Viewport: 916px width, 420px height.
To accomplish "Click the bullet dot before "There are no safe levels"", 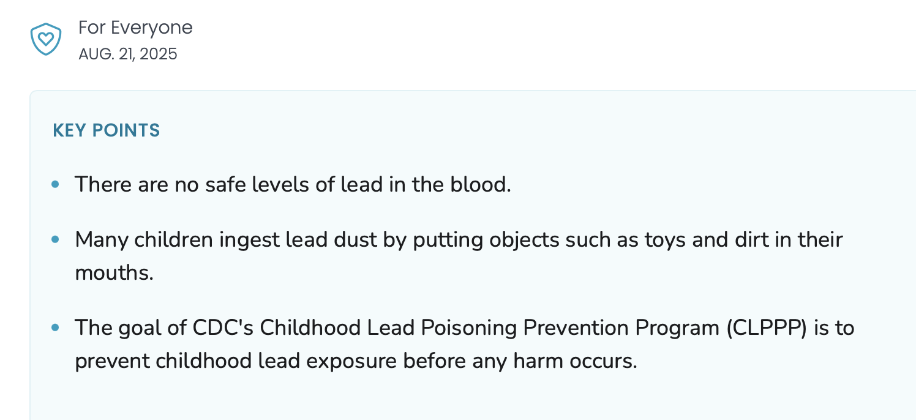I will pos(56,184).
